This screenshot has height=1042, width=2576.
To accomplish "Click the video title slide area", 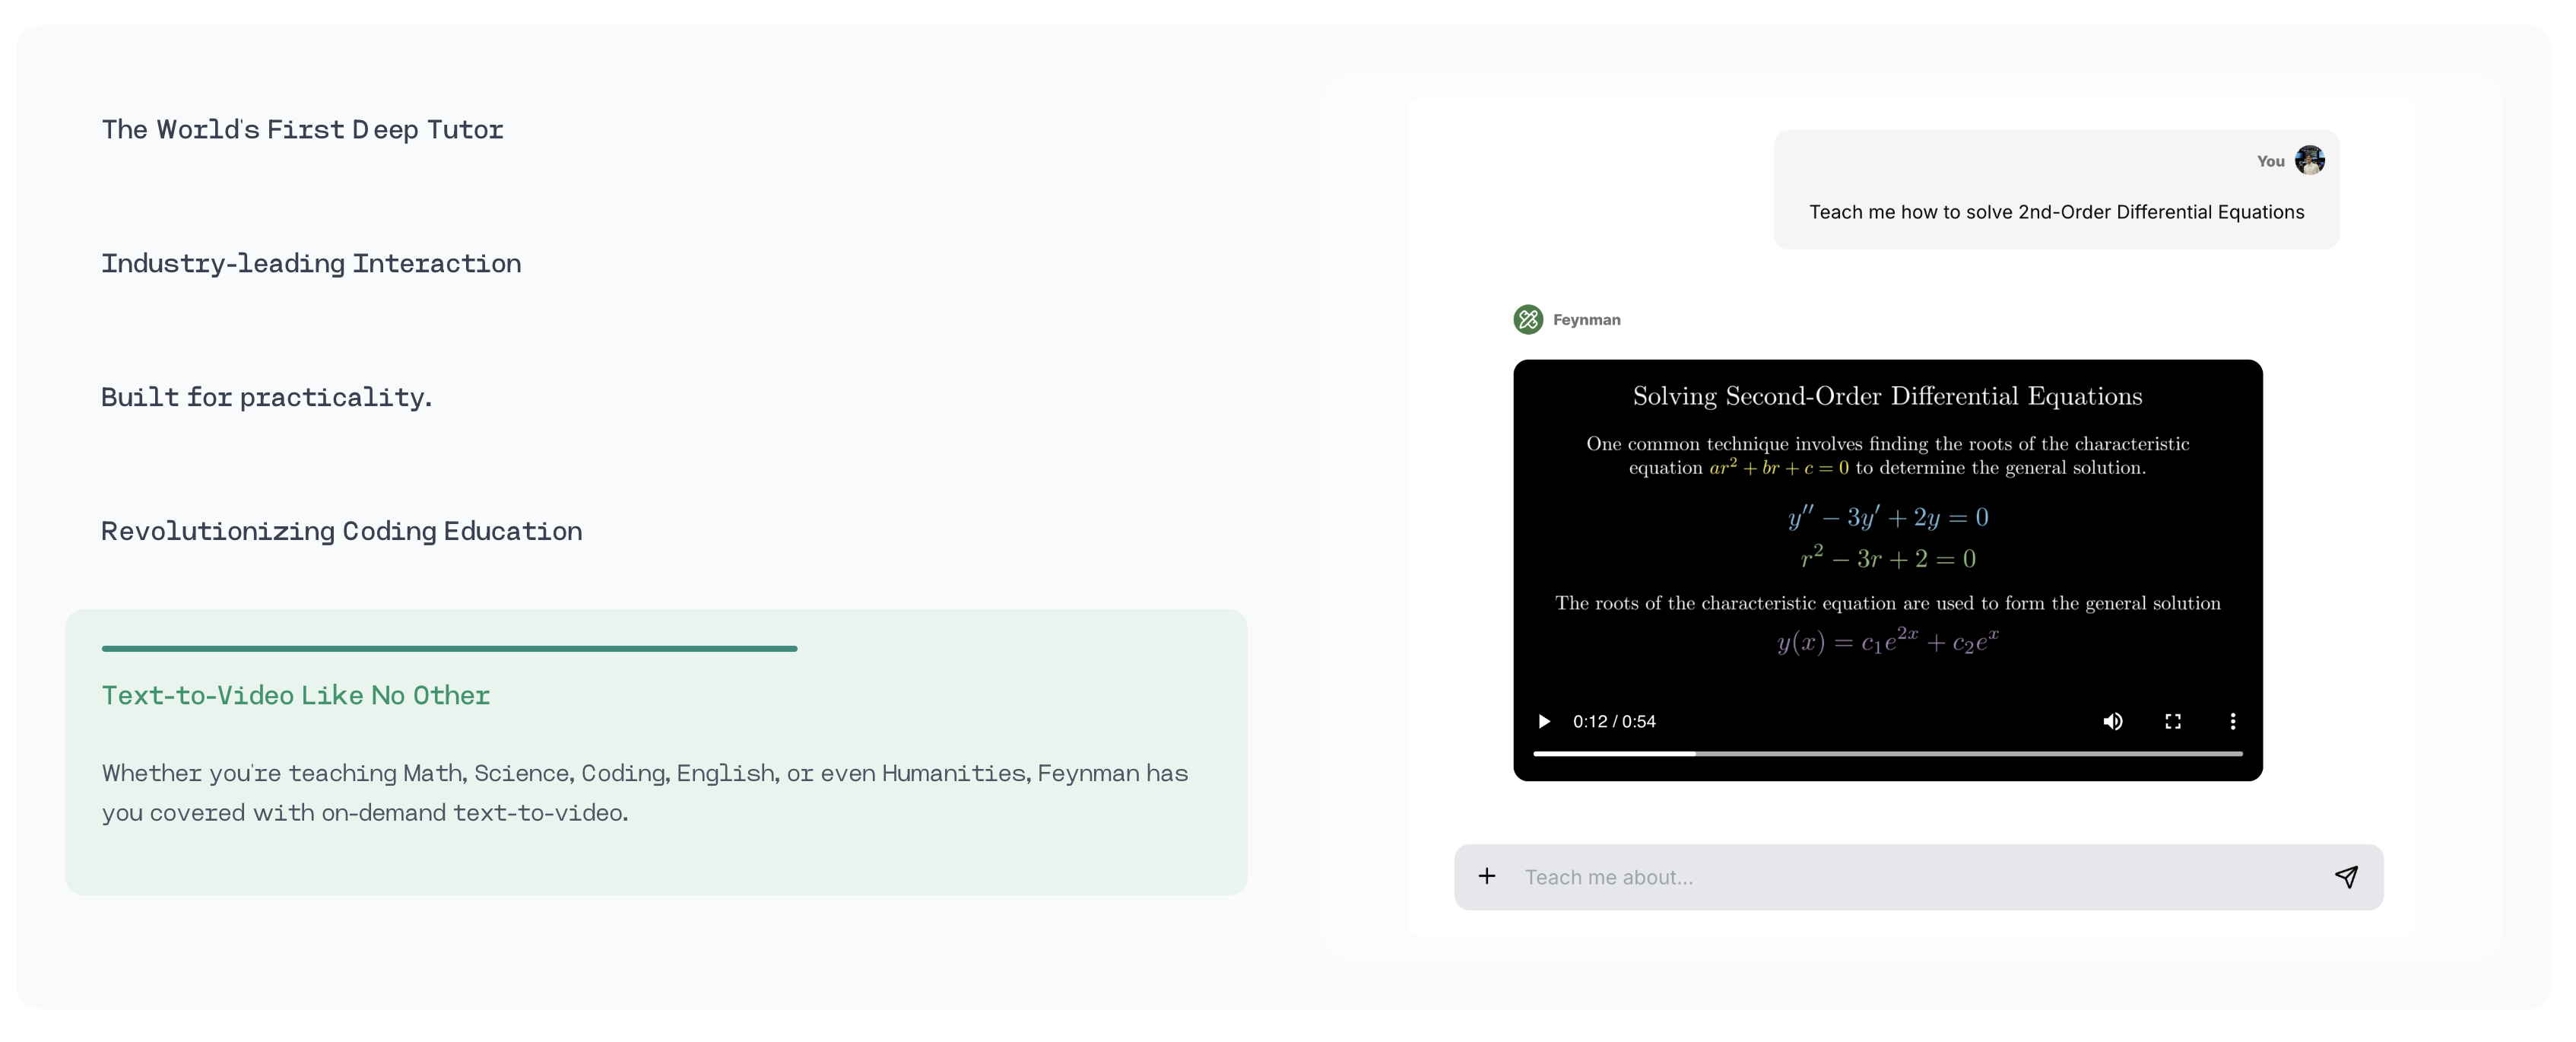I will pyautogui.click(x=1887, y=396).
